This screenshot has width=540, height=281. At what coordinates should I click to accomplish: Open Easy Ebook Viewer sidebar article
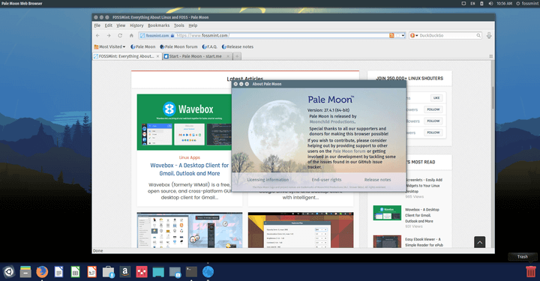(x=424, y=242)
